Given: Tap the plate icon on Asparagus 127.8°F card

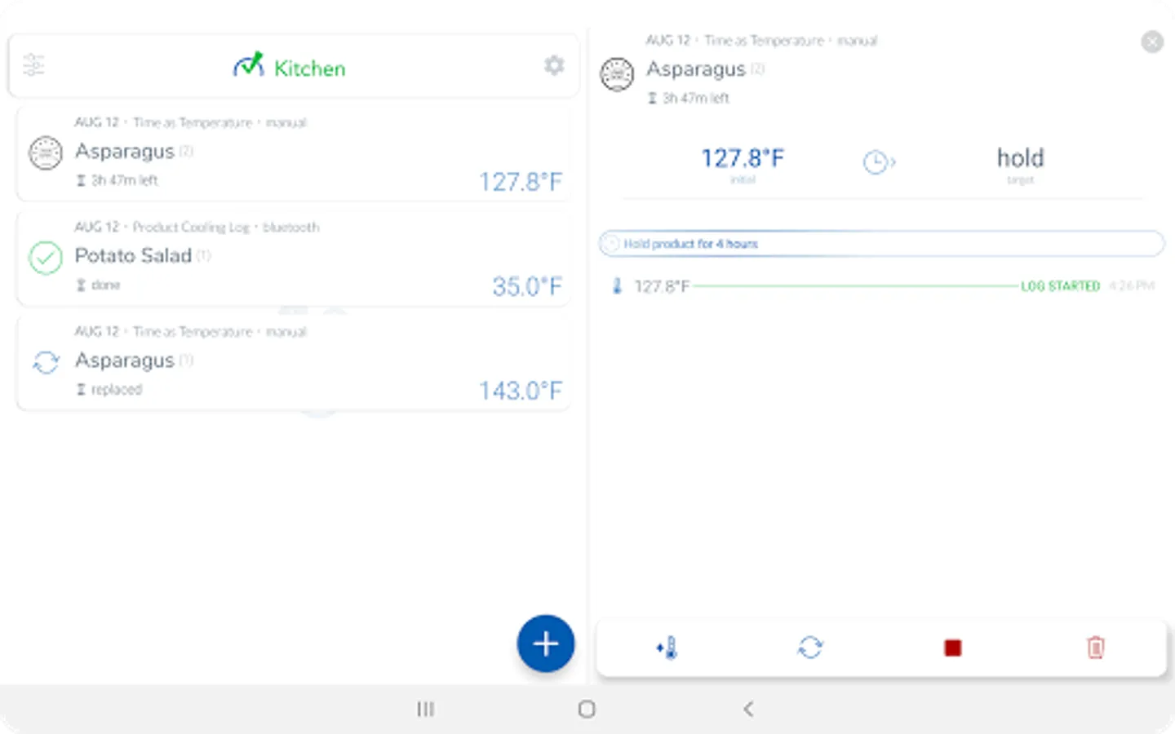Looking at the screenshot, I should [x=46, y=153].
